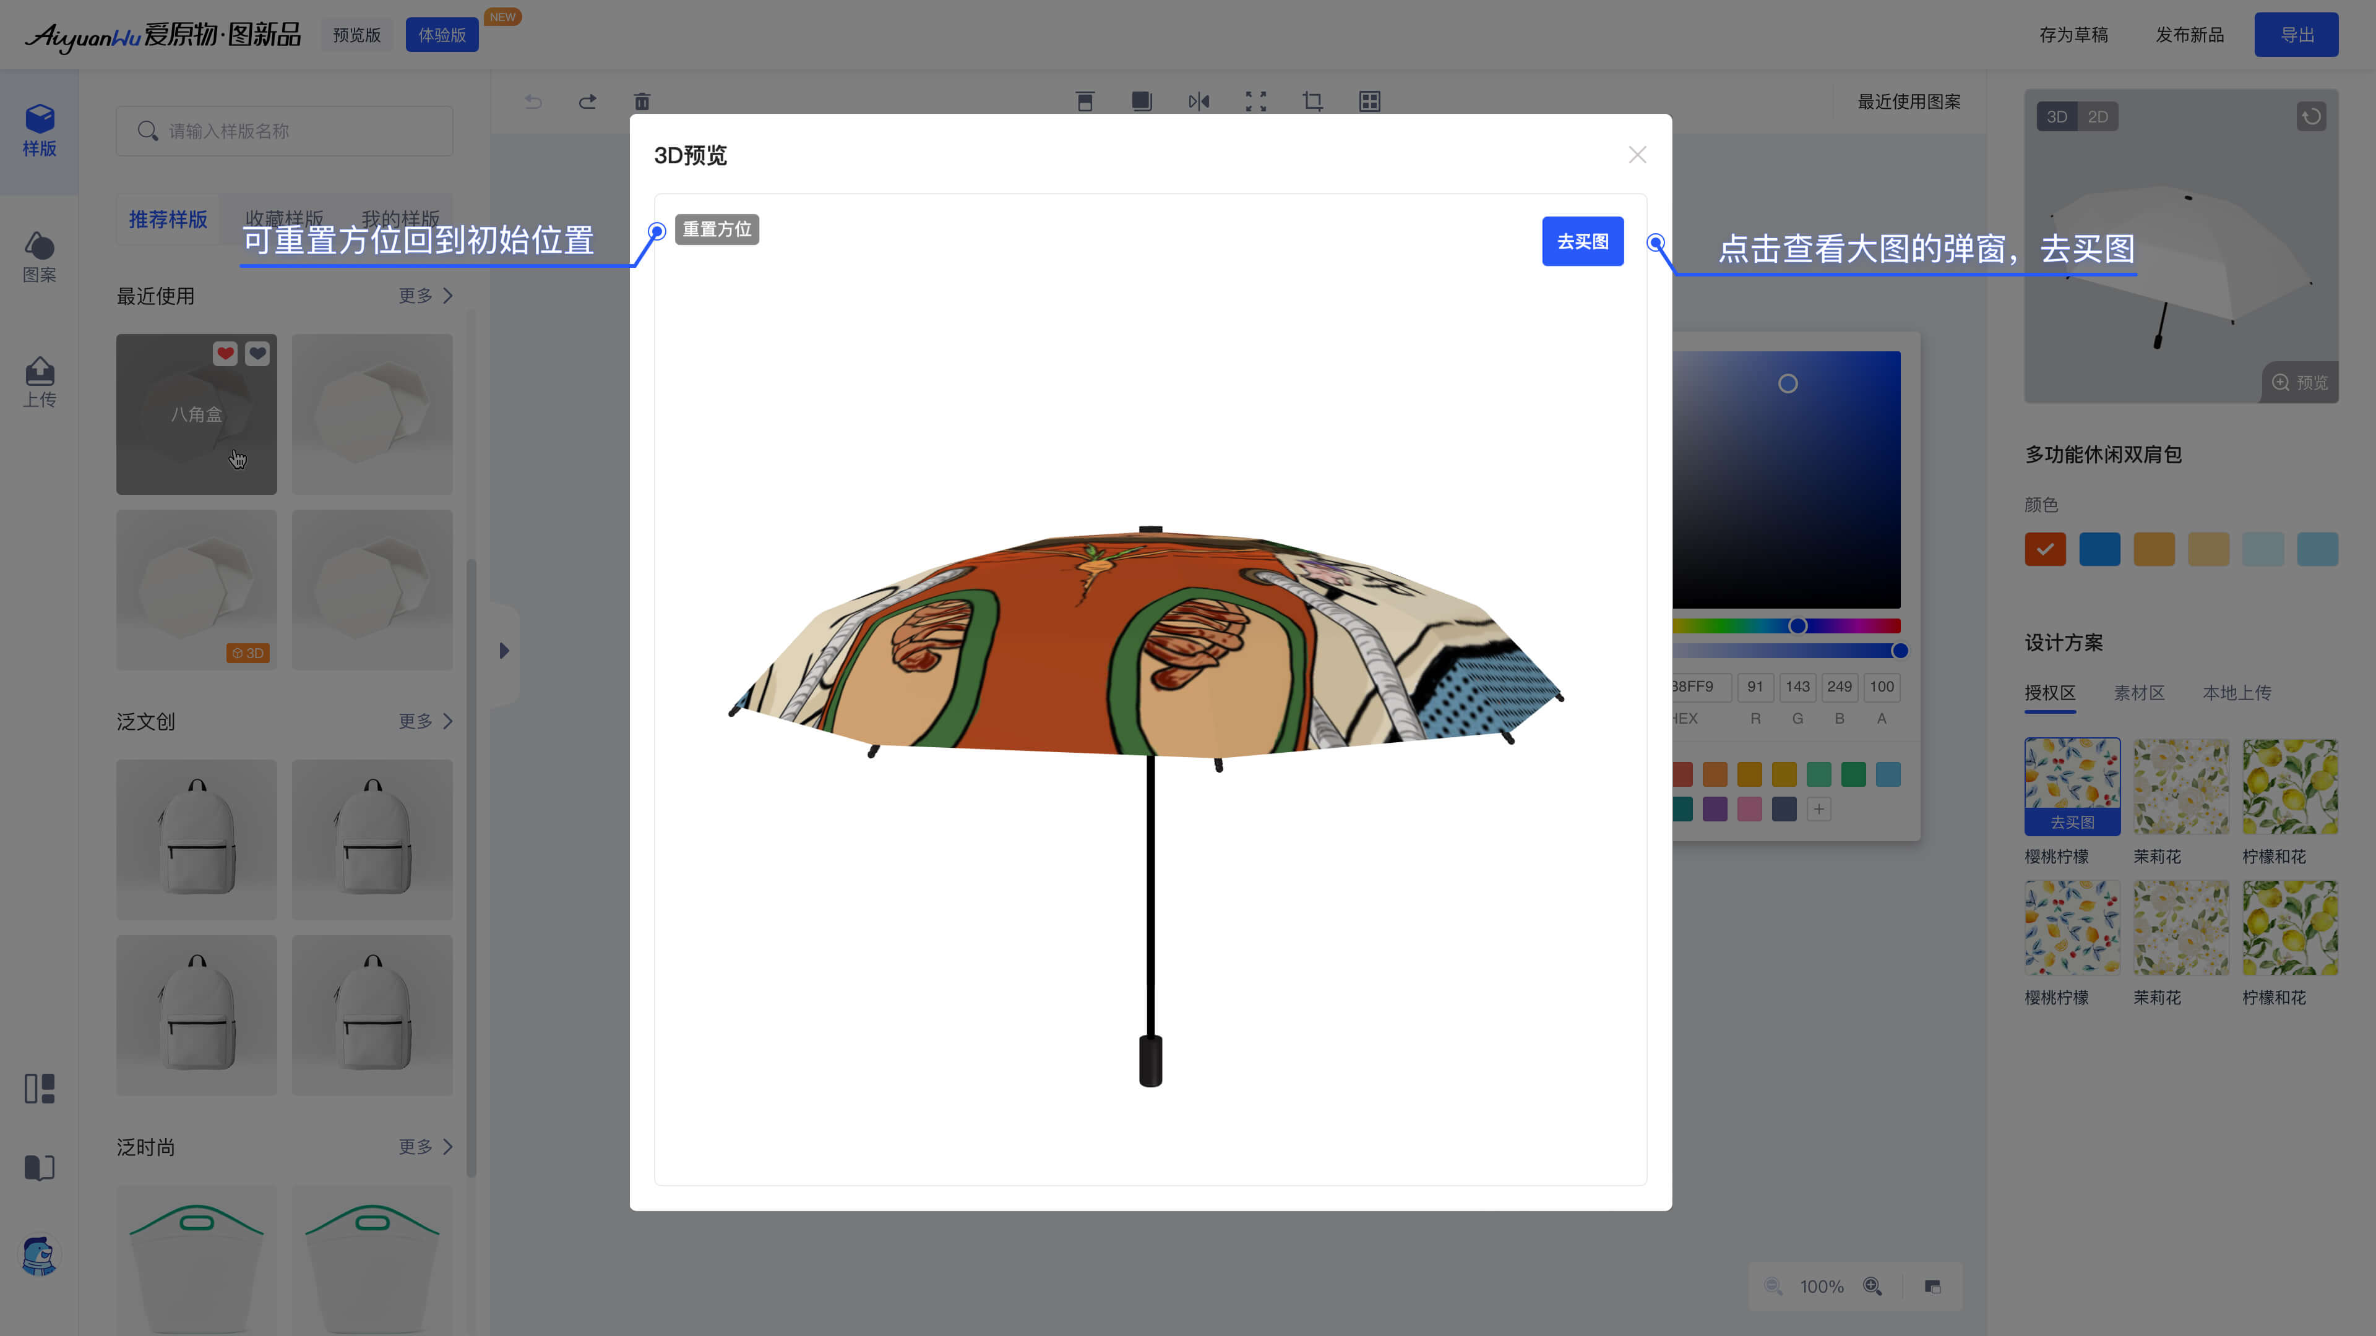
Task: Click the grid tile icon in toolbar
Action: [1369, 101]
